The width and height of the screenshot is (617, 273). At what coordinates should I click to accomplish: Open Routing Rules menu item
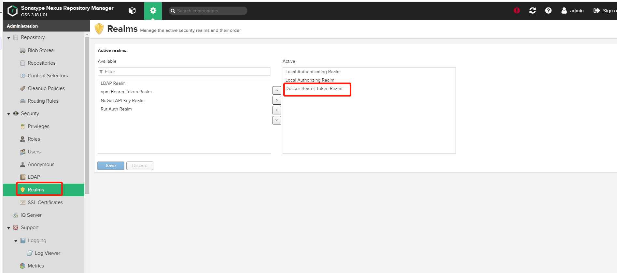[44, 101]
